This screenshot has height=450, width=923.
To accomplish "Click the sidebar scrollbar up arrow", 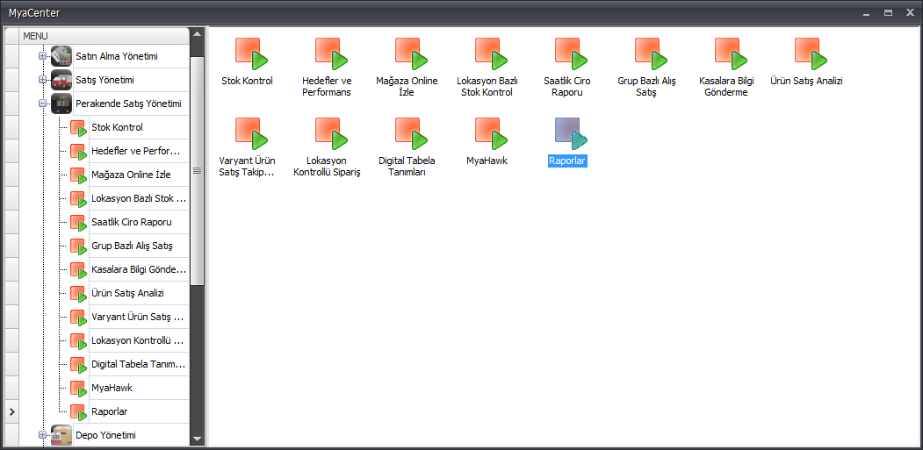I will tap(197, 35).
